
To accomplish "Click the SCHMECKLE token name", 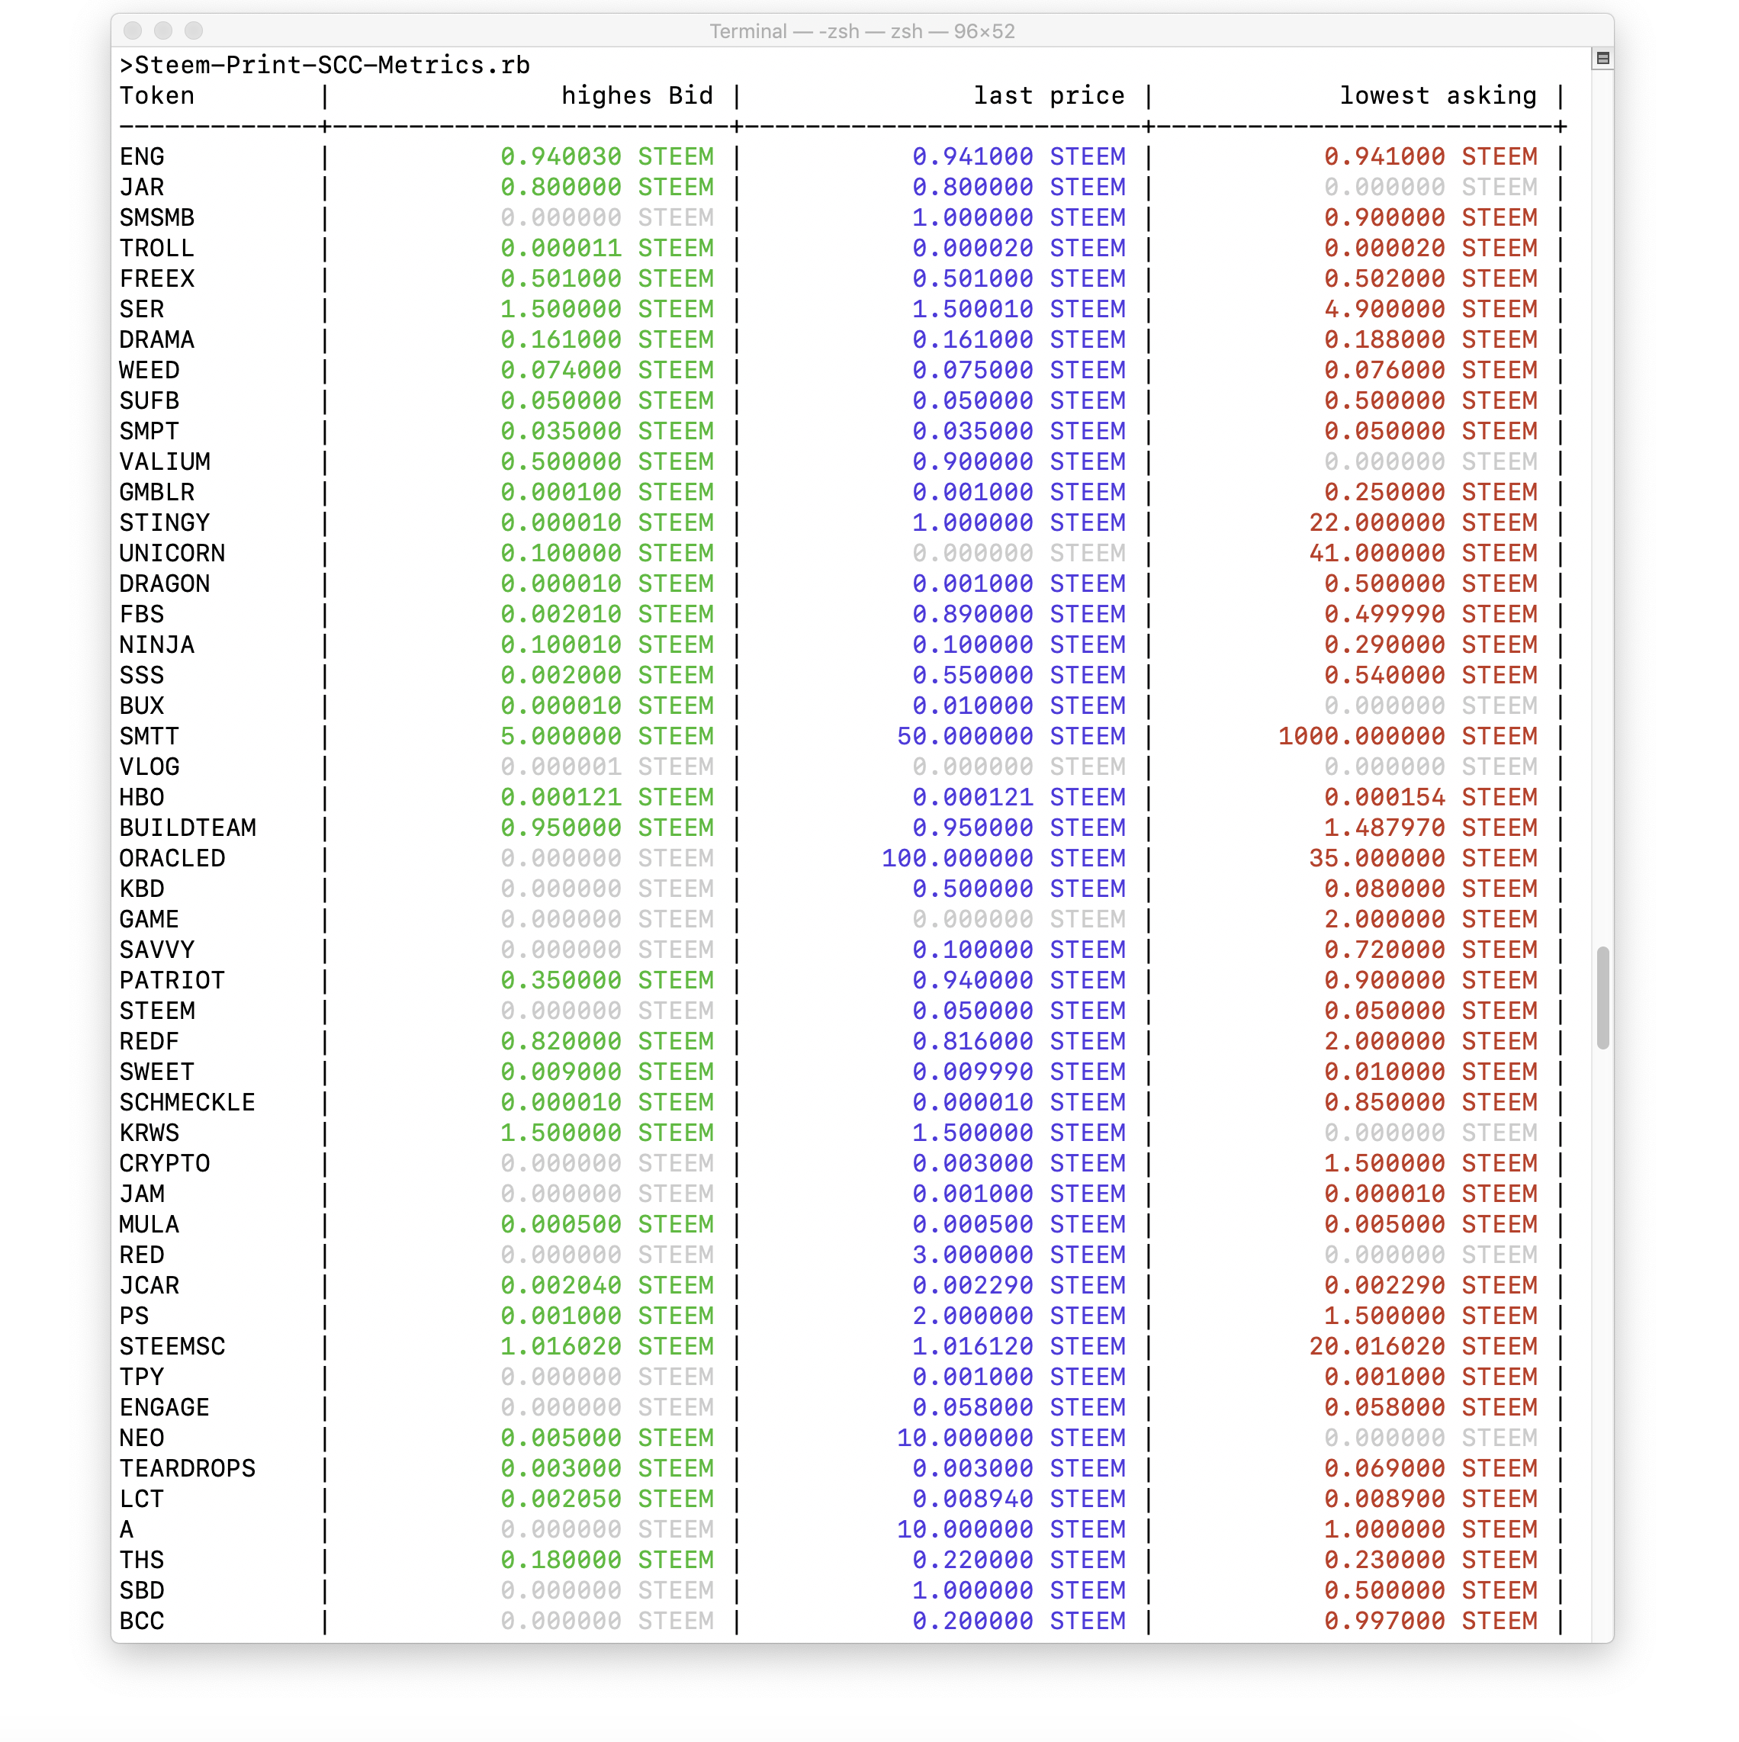I will pos(188,1103).
